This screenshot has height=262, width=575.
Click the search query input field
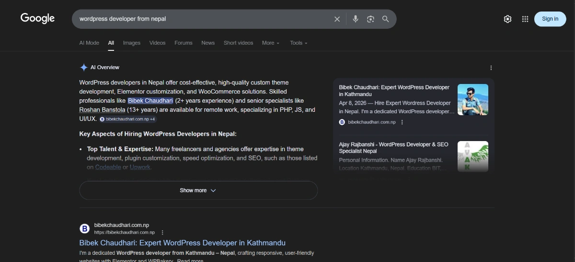point(204,19)
